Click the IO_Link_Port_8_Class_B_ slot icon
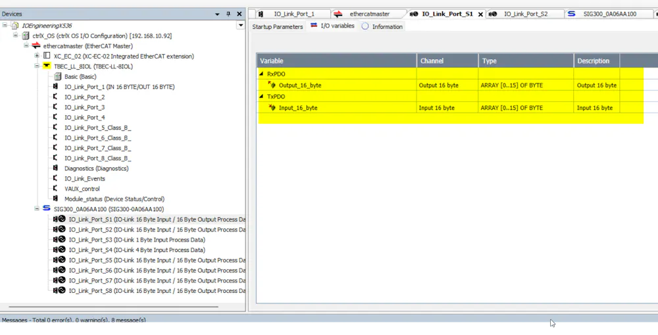 click(x=55, y=158)
